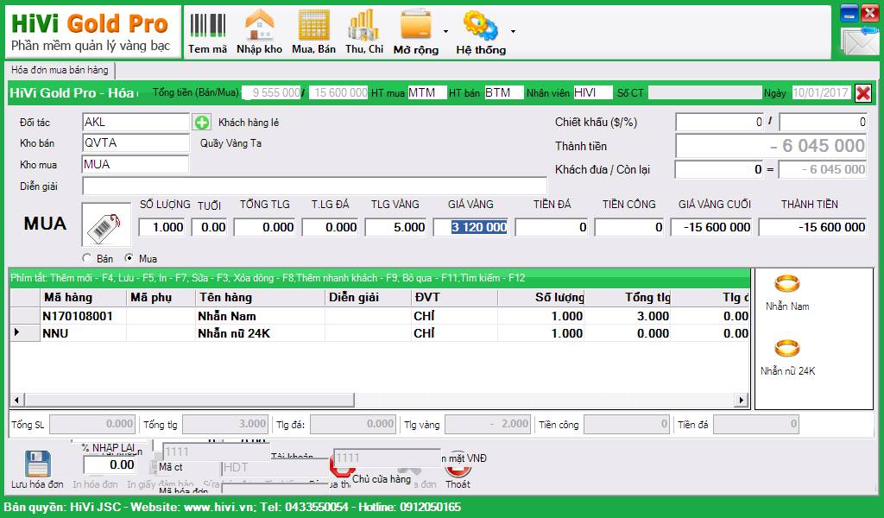Click the TỔNG TLG field
The image size is (884, 518).
point(265,227)
